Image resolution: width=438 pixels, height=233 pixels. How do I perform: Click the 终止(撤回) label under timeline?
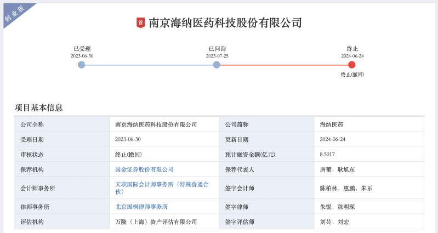tap(352, 75)
